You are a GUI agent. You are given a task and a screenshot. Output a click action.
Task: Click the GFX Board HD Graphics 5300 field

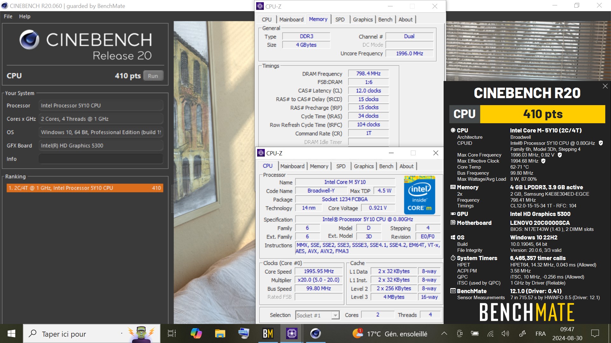pyautogui.click(x=101, y=145)
